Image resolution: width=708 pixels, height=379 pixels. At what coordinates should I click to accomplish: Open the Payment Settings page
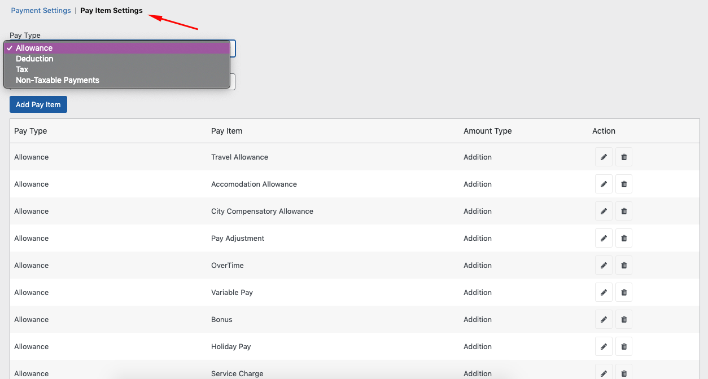(41, 10)
